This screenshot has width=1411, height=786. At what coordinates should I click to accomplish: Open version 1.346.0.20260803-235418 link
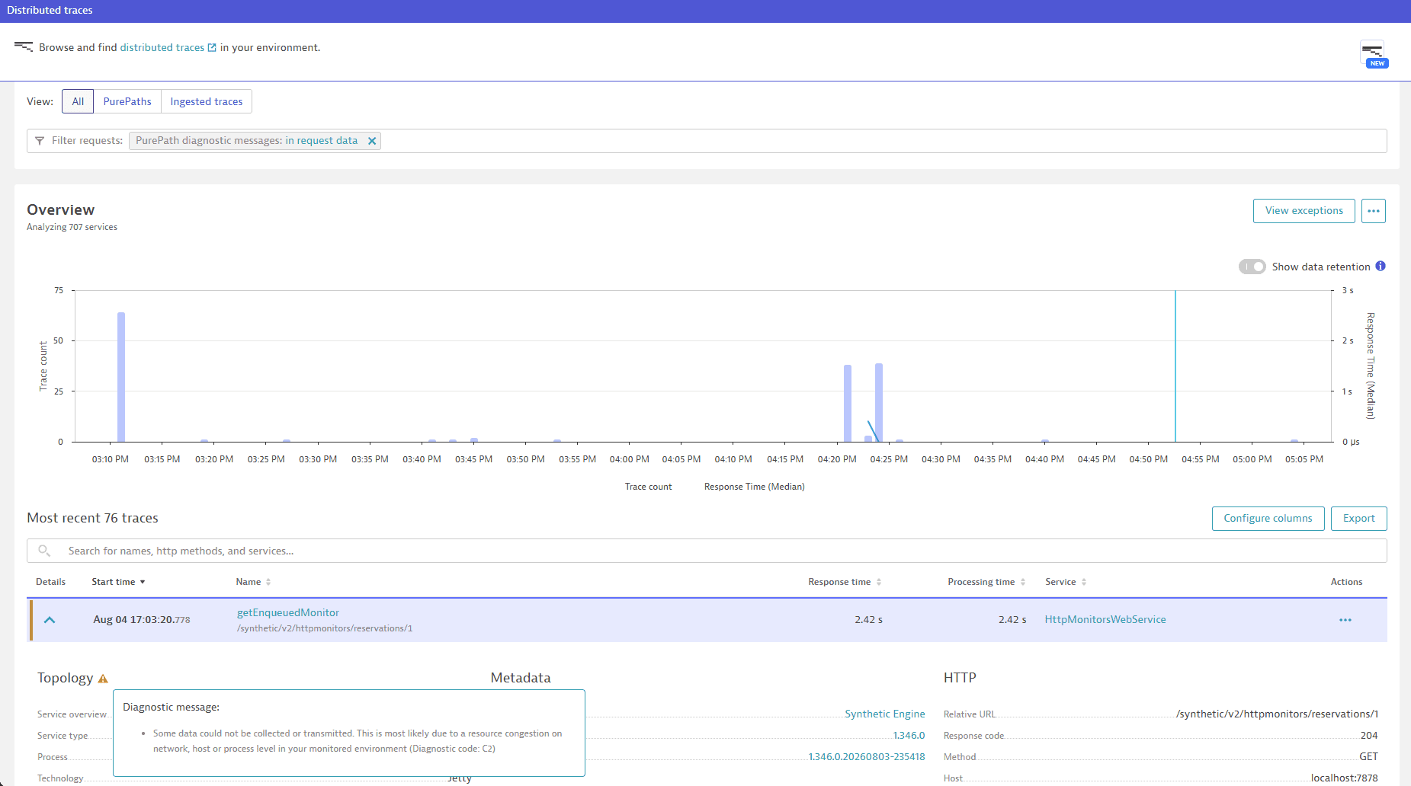click(x=867, y=756)
